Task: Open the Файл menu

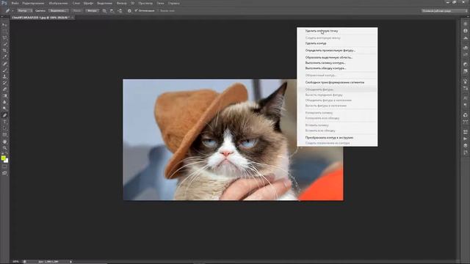Action: tap(15, 3)
